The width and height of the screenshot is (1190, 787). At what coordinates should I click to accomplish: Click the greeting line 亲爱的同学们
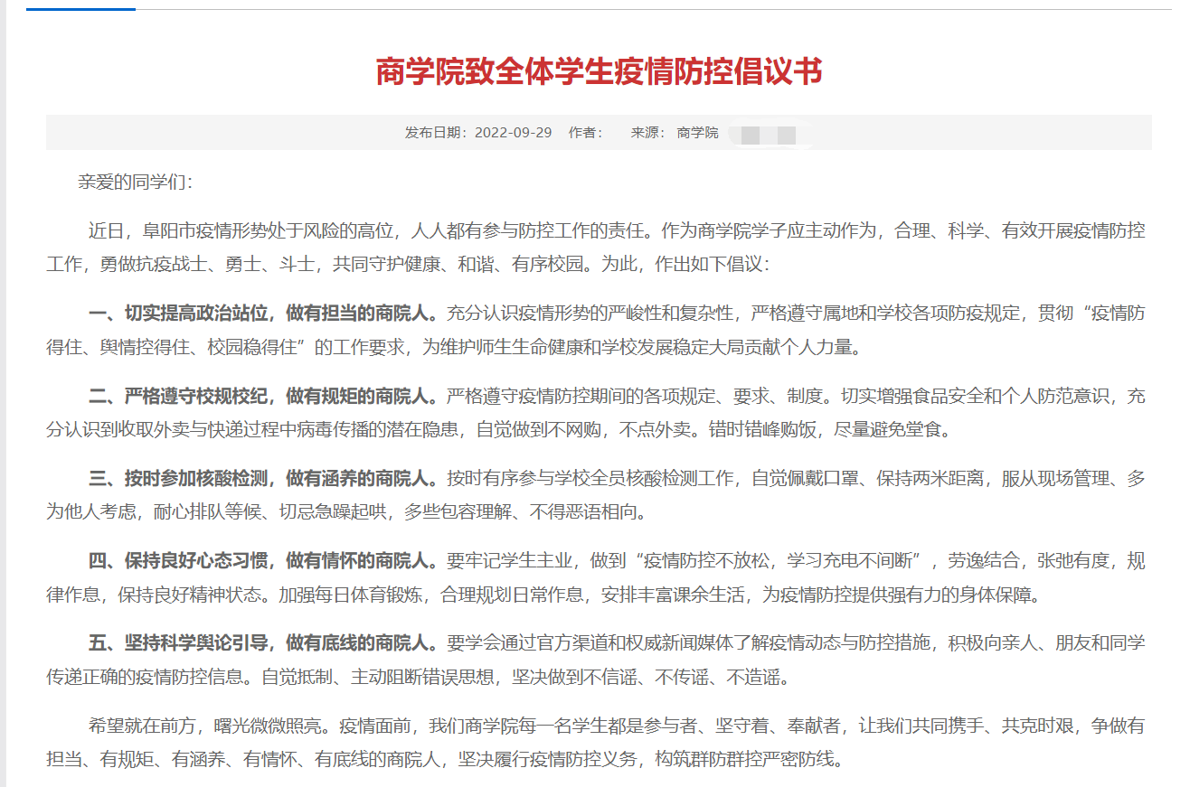coord(135,182)
